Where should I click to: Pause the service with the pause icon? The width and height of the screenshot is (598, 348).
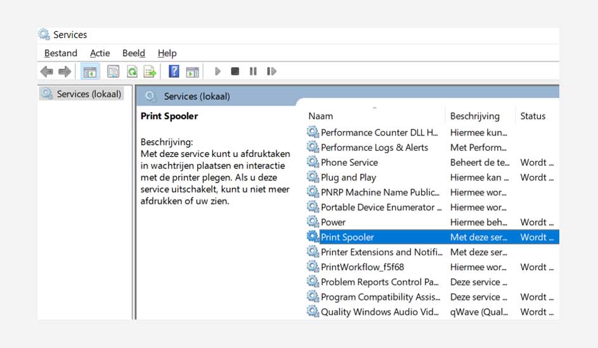253,71
